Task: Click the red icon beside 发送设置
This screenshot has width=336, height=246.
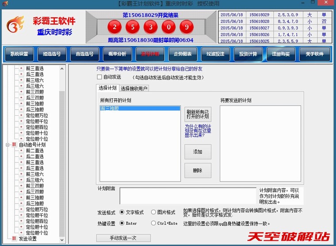Action: 14,239
